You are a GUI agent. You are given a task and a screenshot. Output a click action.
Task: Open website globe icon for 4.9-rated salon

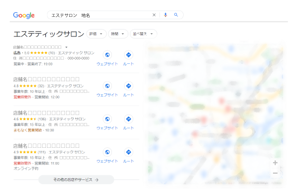point(107,152)
